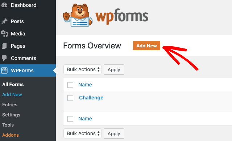Viewport: 232px width, 141px height.
Task: Click the WPForms bear mascot logo
Action: [78, 15]
